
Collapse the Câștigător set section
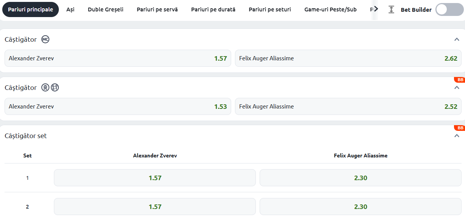pos(457,136)
